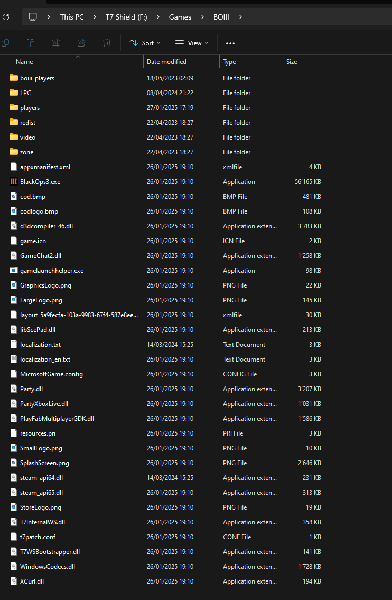Select the zone folder

click(x=26, y=152)
